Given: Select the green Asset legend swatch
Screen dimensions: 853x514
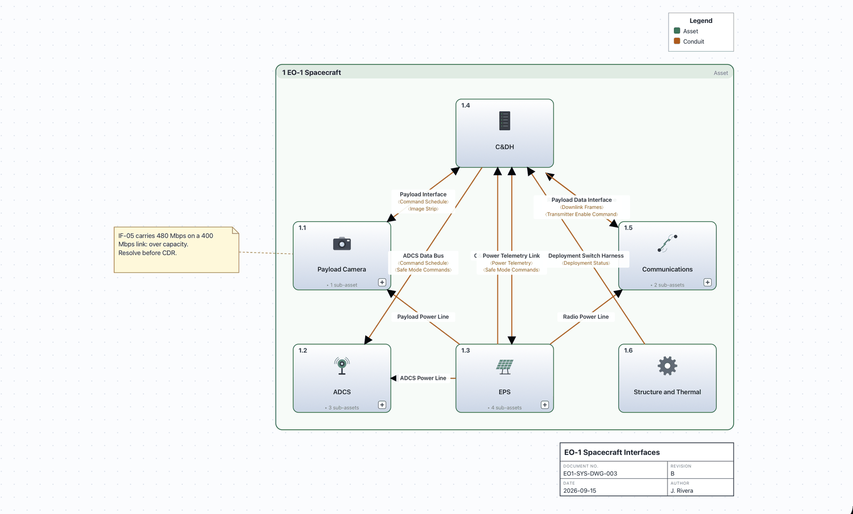Looking at the screenshot, I should [x=677, y=31].
